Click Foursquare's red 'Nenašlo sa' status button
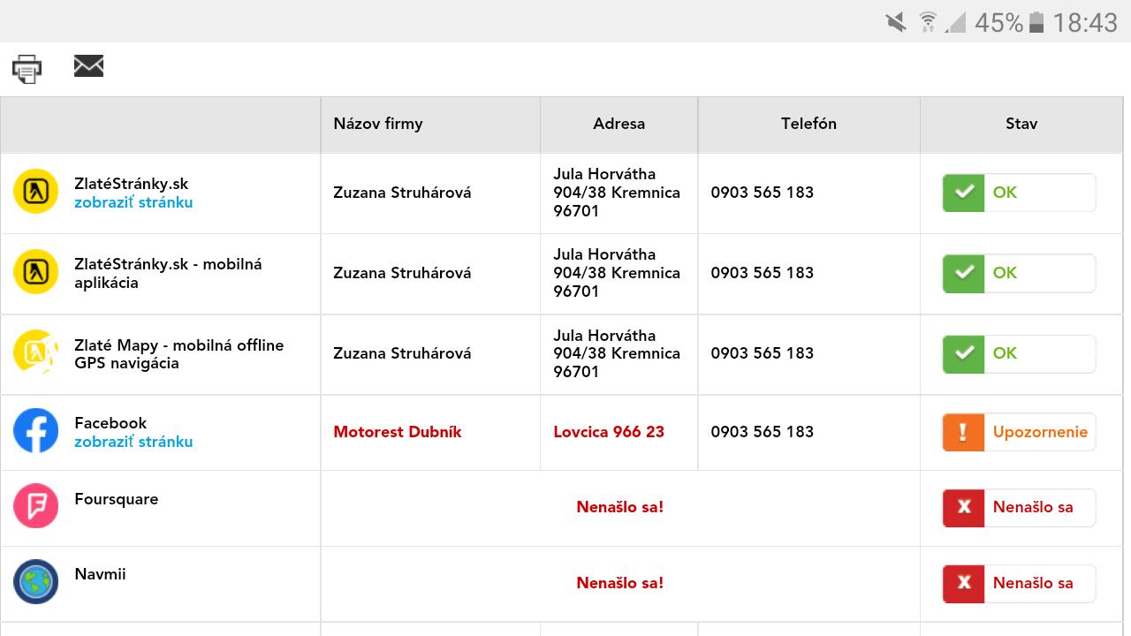Image resolution: width=1131 pixels, height=636 pixels. coord(1019,507)
